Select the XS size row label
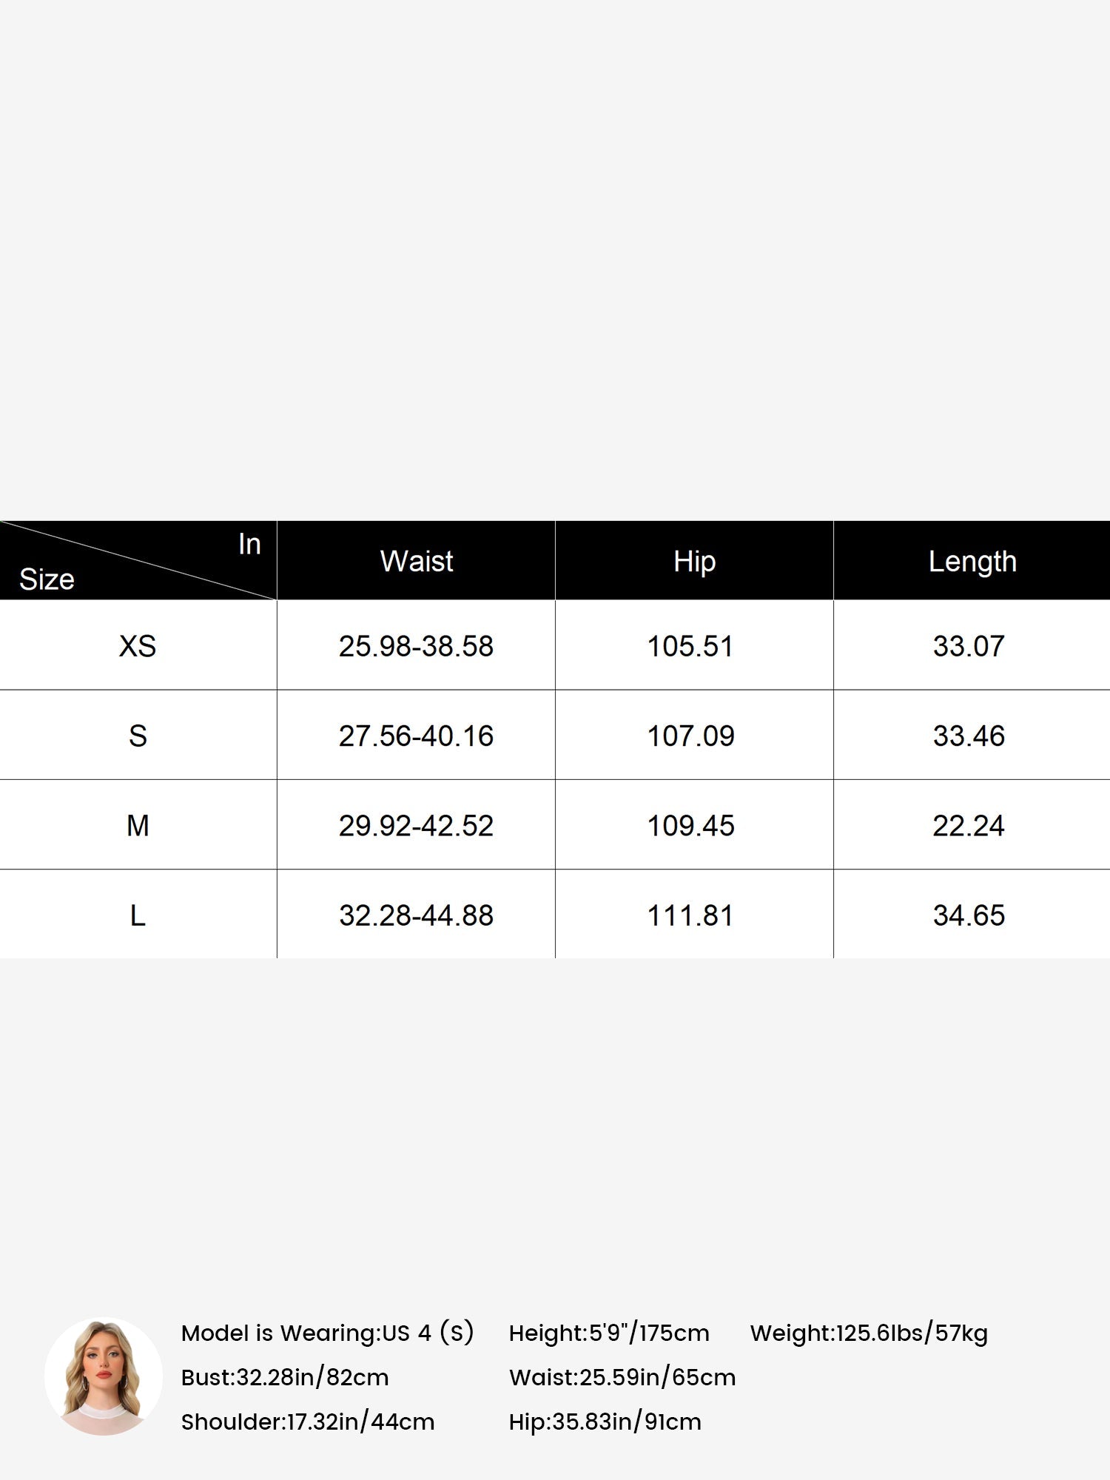 138,646
